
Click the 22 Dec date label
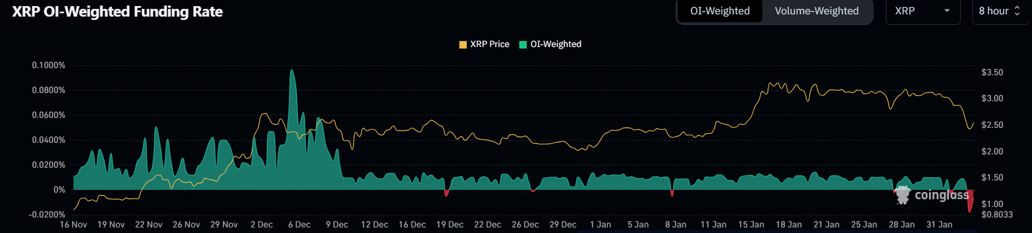coord(487,225)
